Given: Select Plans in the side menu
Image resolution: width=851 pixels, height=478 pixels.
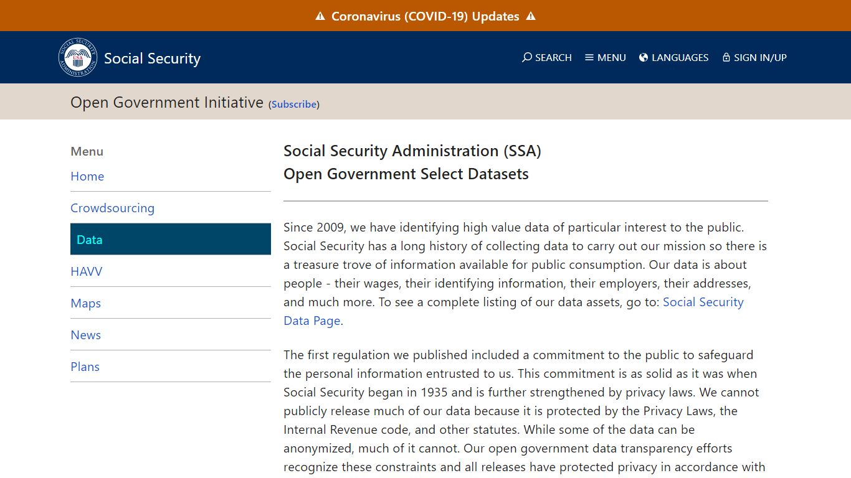Looking at the screenshot, I should coord(85,367).
